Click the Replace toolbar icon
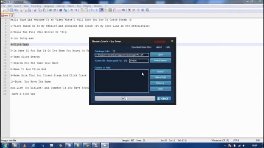 pos(66,10)
